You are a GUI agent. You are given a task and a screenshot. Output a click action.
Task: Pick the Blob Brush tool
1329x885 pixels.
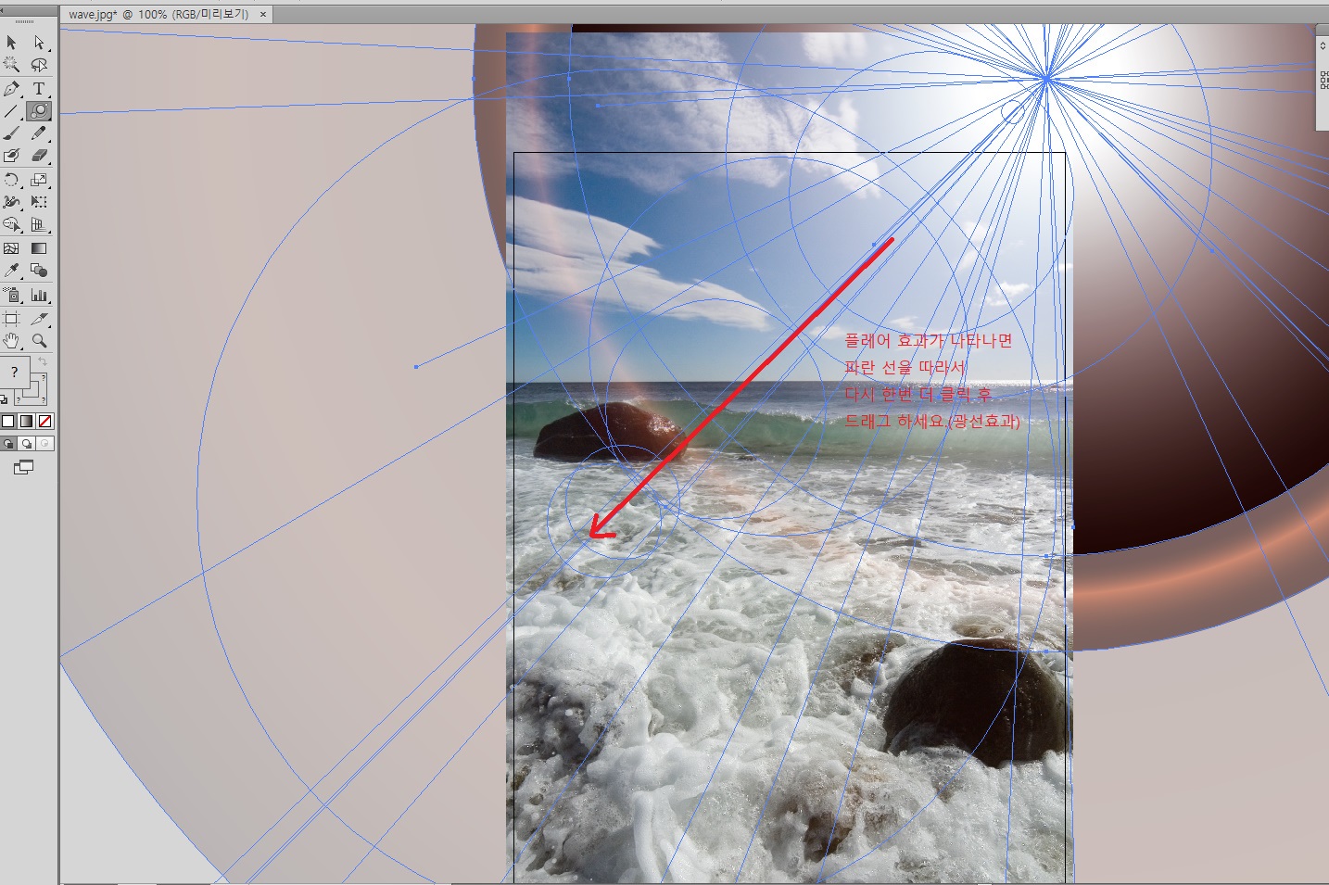click(x=12, y=156)
